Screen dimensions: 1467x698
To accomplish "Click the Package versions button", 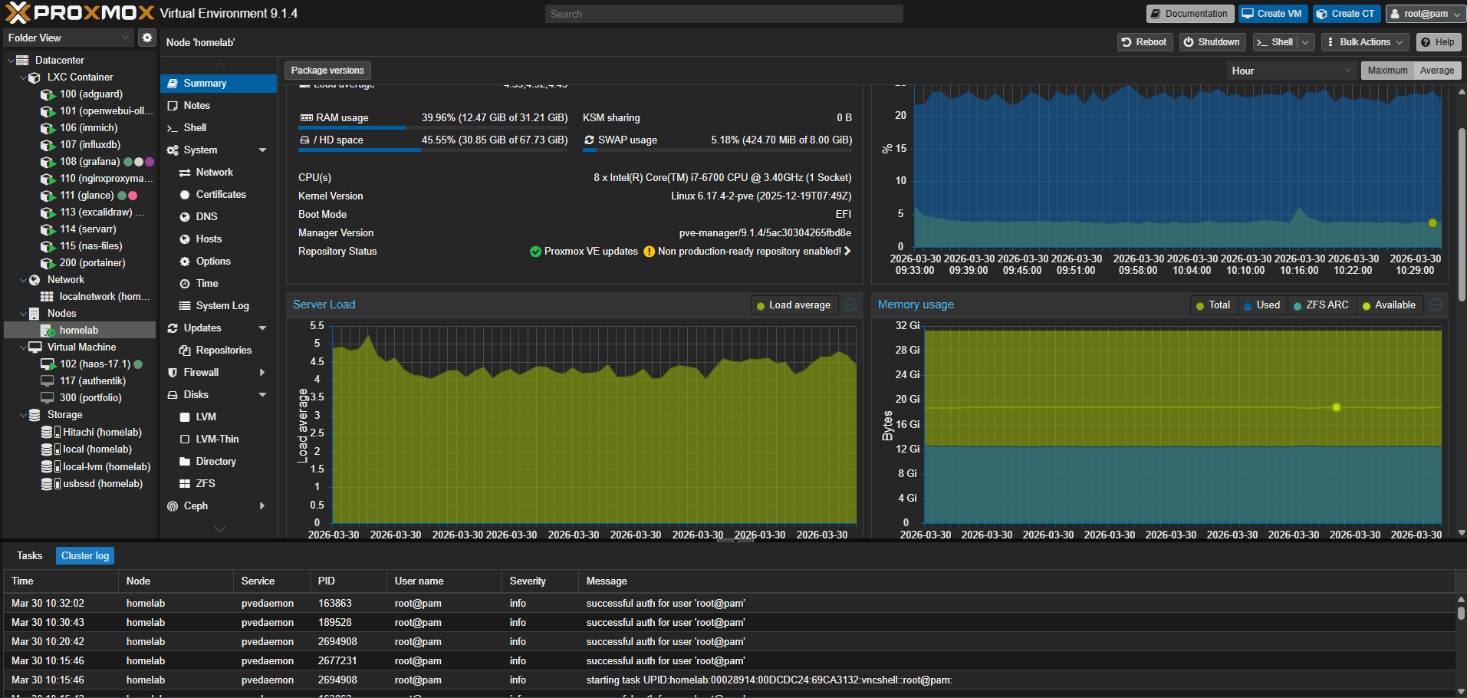I will pos(327,71).
